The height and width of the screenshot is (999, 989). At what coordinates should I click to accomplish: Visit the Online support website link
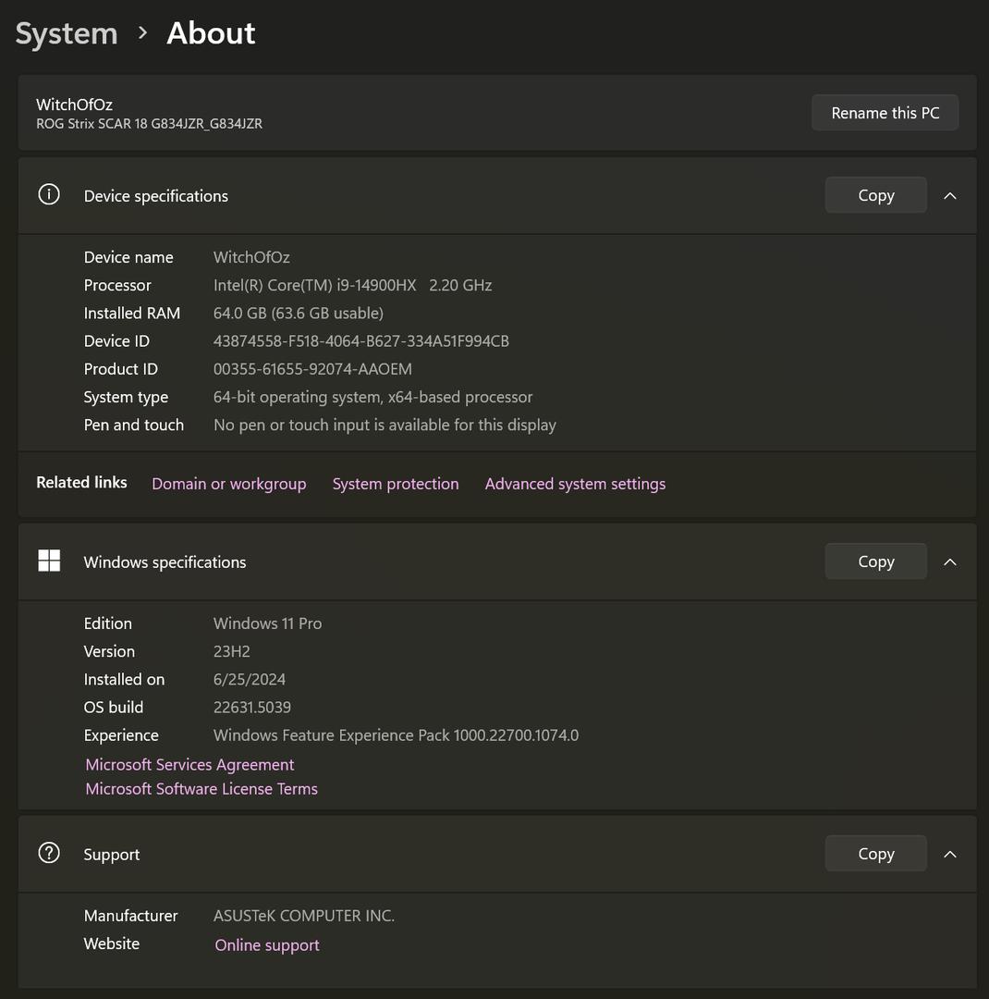click(x=267, y=945)
